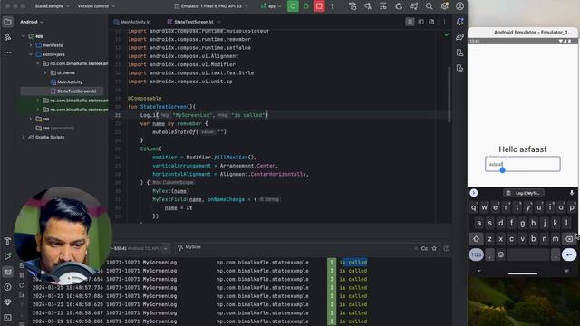This screenshot has height=326, width=580.
Task: Toggle Match Case Cc in Logcat filter
Action: [x=424, y=248]
